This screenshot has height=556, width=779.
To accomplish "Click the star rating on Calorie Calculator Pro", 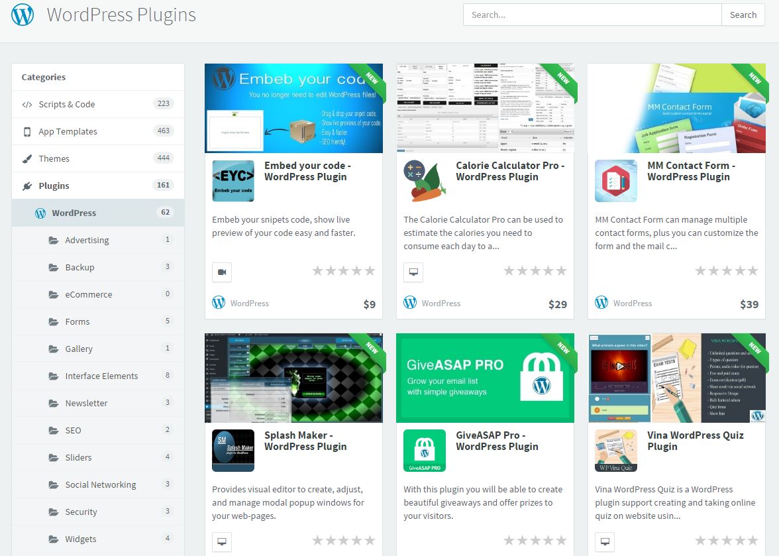I will coord(535,271).
